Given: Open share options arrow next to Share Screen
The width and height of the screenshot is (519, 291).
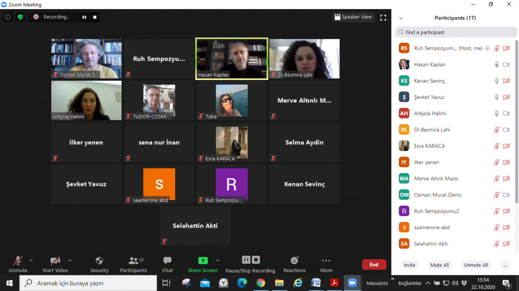Looking at the screenshot, I should pyautogui.click(x=218, y=261).
